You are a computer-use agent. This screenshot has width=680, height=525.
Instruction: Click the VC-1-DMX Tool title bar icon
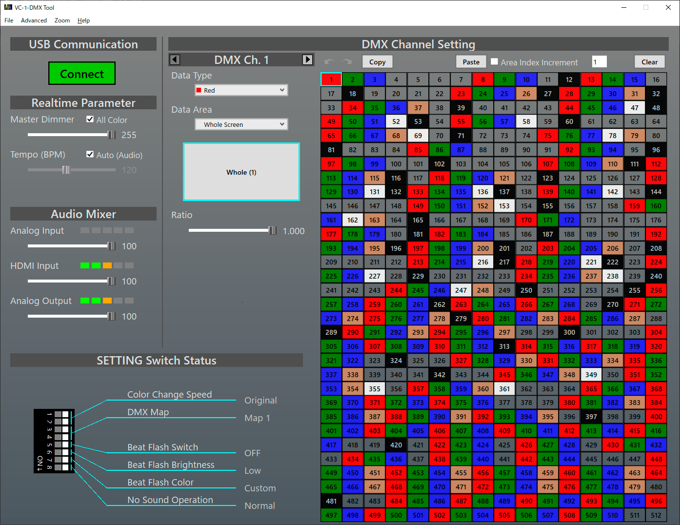[8, 7]
